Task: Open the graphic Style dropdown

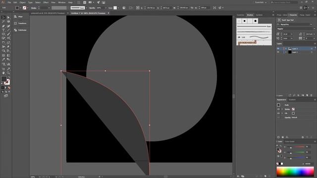Action: point(118,8)
